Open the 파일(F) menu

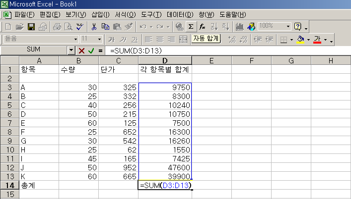coord(24,15)
